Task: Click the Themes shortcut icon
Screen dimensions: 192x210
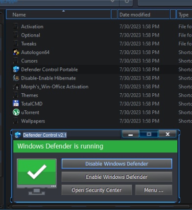Action: [16, 95]
